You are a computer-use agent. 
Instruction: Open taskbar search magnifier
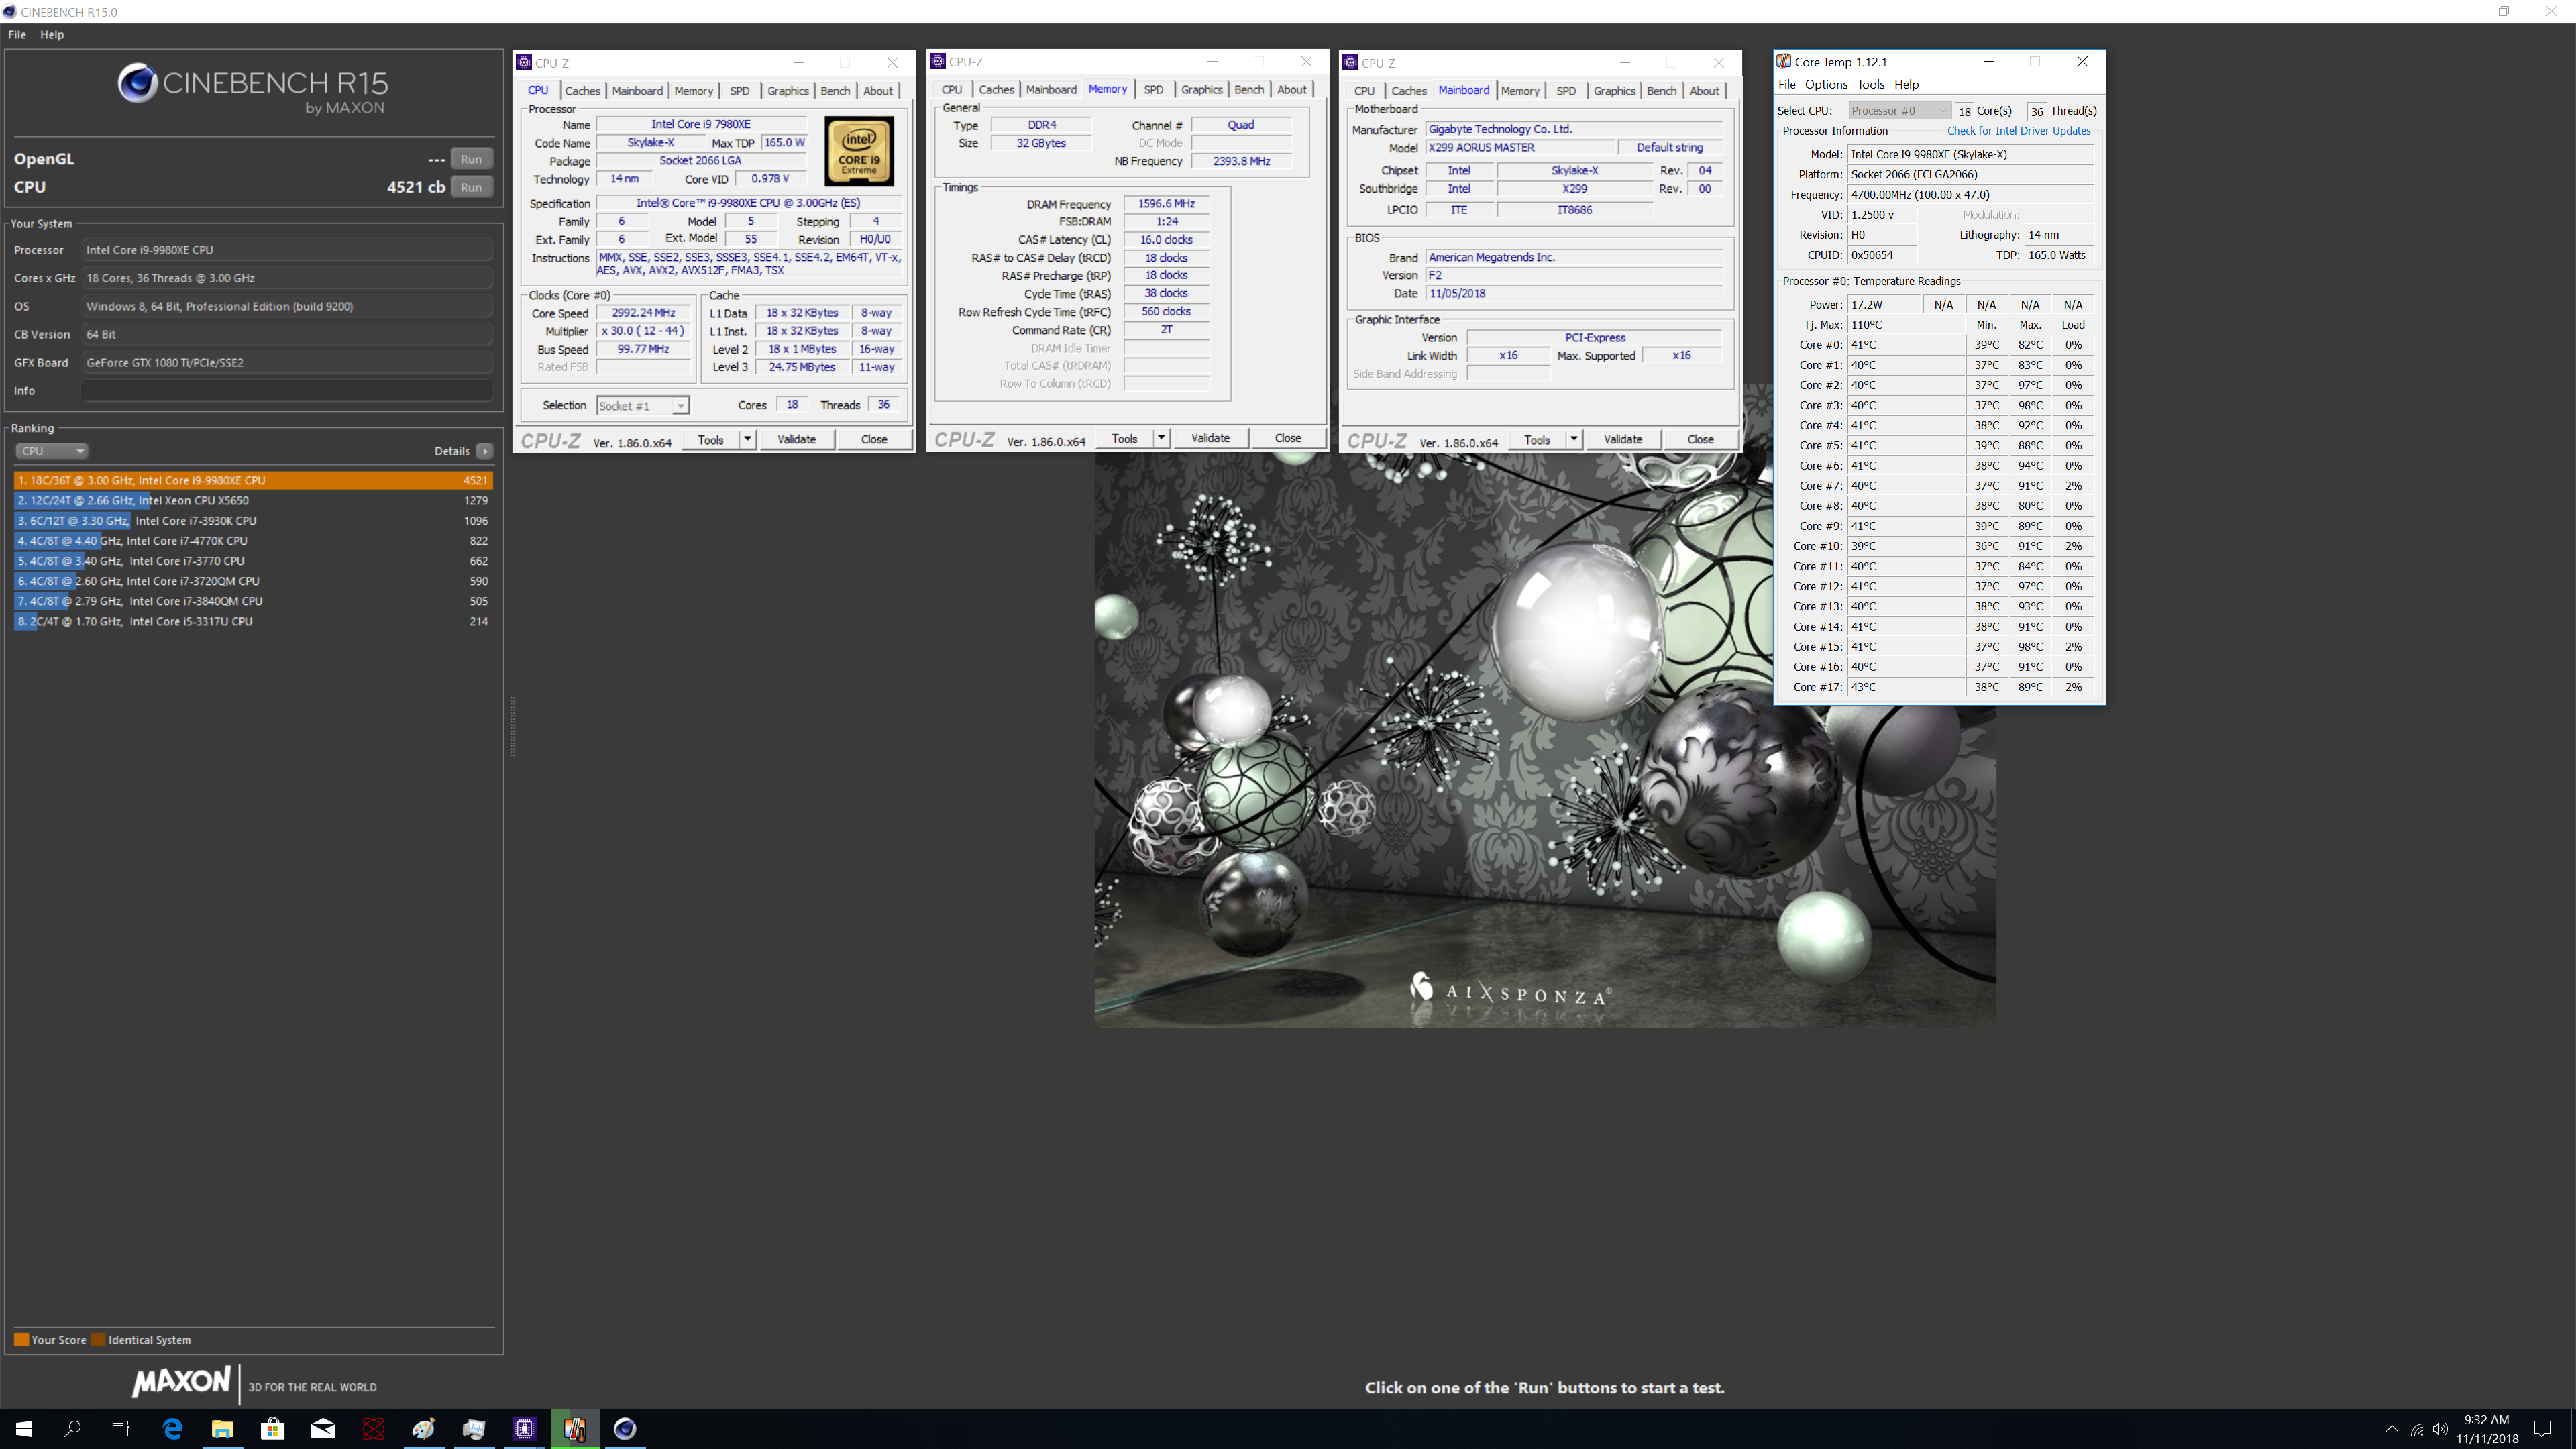click(72, 1428)
